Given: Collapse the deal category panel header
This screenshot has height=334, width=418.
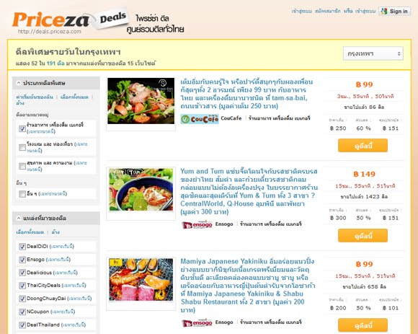Looking at the screenshot, I should click(56, 83).
